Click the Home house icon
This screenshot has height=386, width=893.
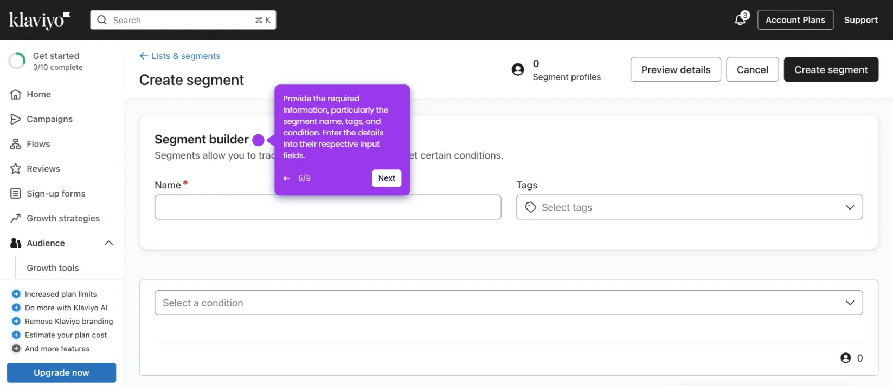[x=16, y=94]
